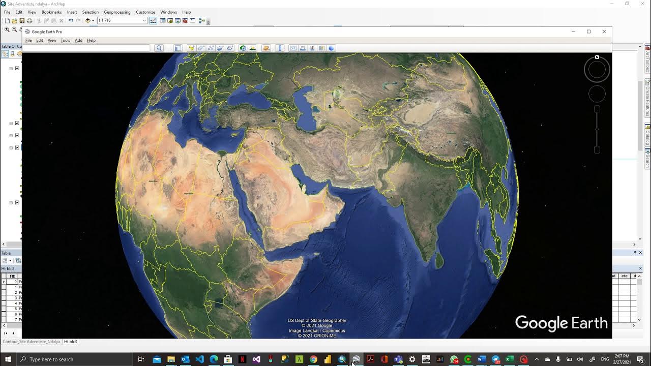Viewport: 651px width, 366px height.
Task: Open the Google Earth Tools menu
Action: [66, 40]
